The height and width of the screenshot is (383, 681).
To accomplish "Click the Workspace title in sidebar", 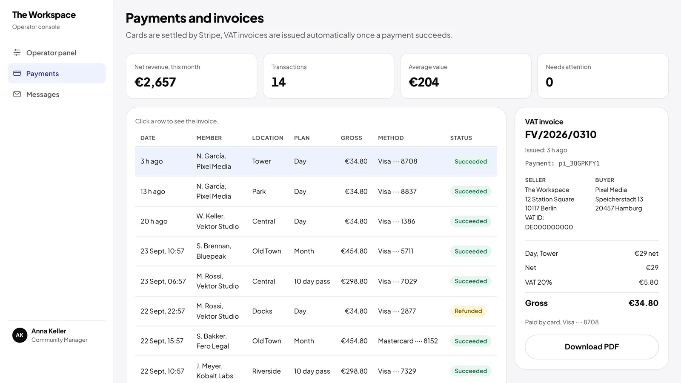I will pyautogui.click(x=44, y=15).
